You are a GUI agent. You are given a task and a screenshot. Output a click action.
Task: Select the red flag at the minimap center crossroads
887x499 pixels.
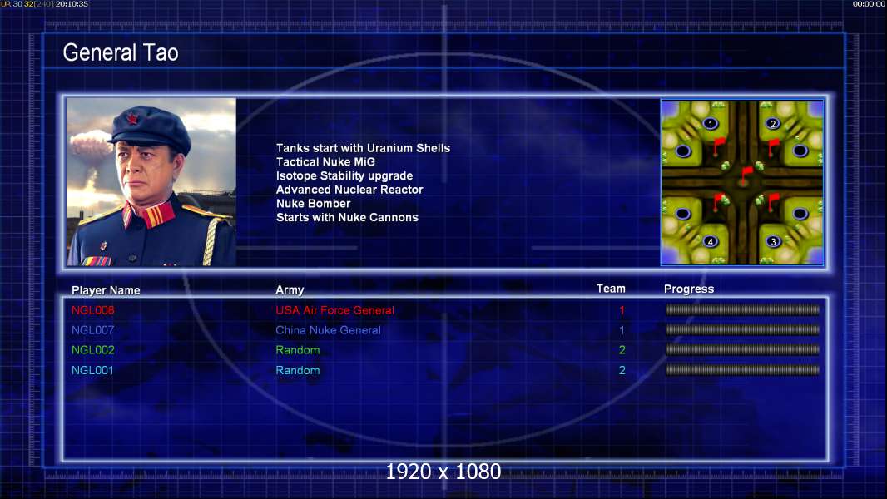click(746, 175)
